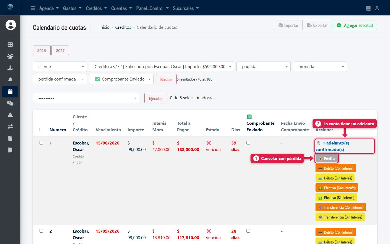The image size is (390, 244).
Task: Open the receipt icon in the sidebar
Action: click(x=10, y=150)
